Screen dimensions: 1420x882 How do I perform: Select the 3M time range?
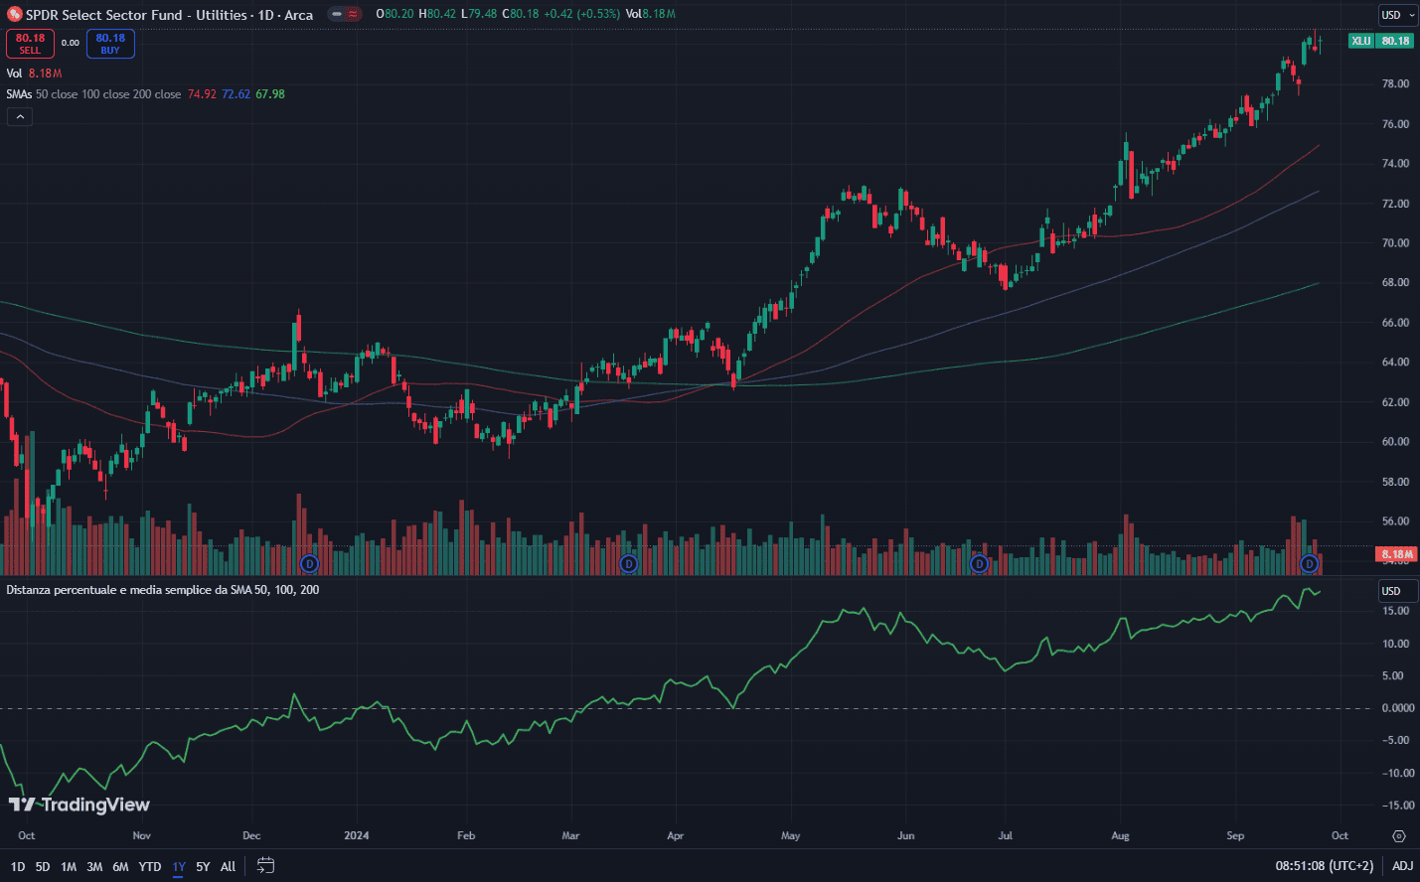pos(94,867)
